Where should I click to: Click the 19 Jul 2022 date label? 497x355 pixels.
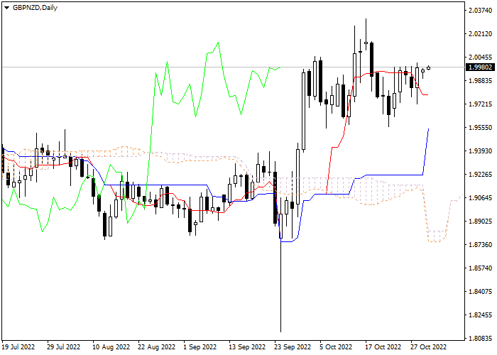18,346
